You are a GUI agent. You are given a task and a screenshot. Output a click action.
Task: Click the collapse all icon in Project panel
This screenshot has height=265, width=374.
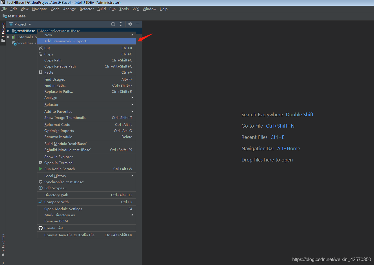click(x=121, y=24)
